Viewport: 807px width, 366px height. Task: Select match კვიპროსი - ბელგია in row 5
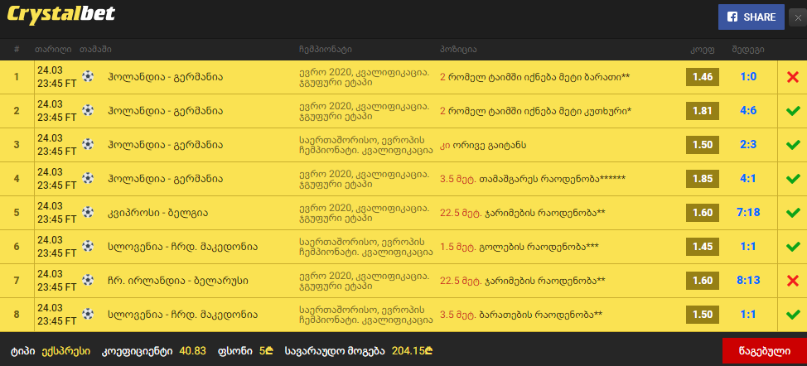pyautogui.click(x=158, y=213)
